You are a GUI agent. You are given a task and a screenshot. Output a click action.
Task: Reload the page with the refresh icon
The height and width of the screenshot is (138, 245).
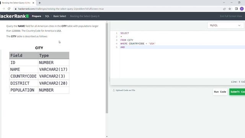[9, 9]
